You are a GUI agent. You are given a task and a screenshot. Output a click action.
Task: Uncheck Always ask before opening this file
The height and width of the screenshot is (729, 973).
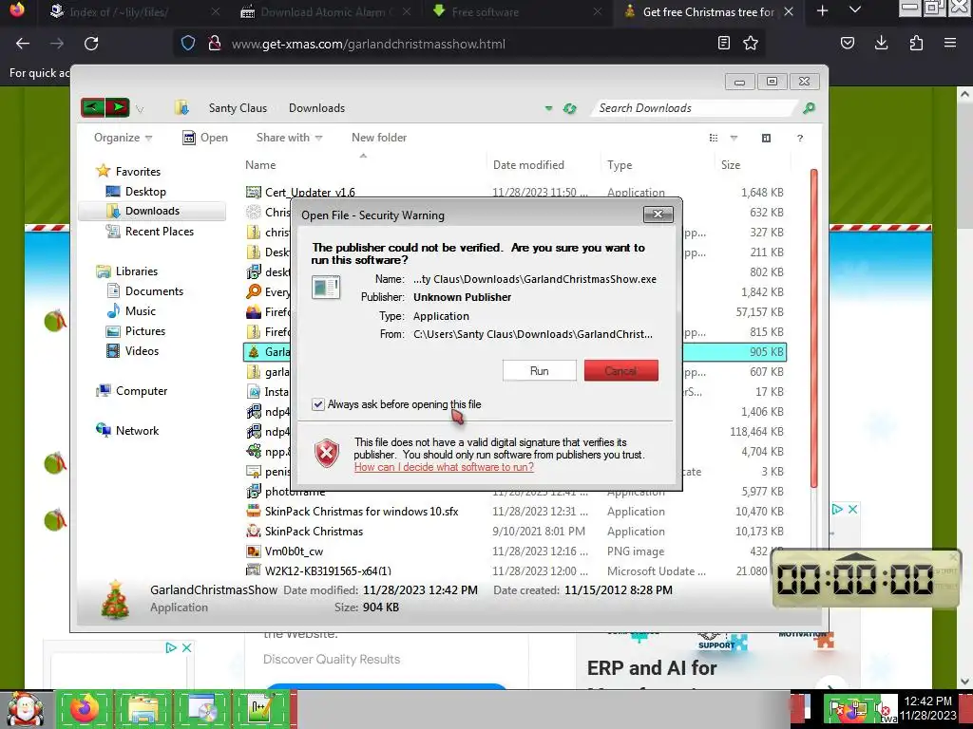point(318,404)
